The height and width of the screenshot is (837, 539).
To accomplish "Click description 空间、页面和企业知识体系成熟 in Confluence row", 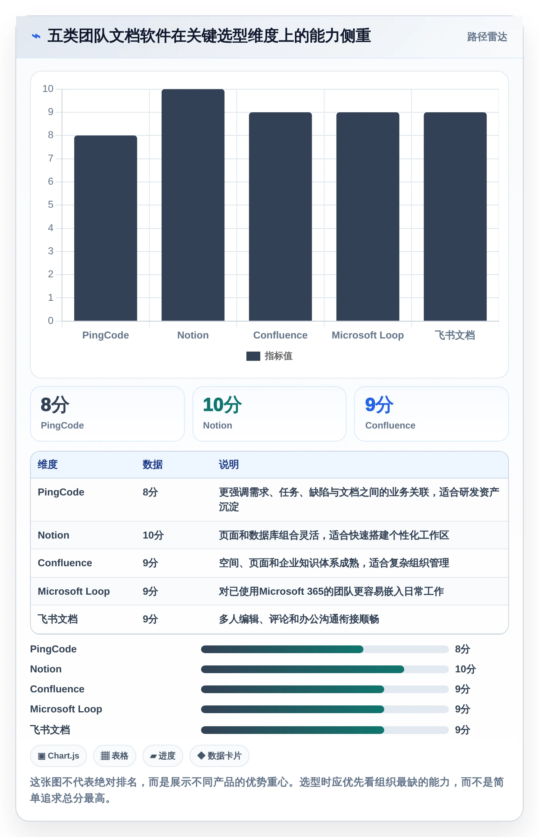I will click(x=334, y=563).
